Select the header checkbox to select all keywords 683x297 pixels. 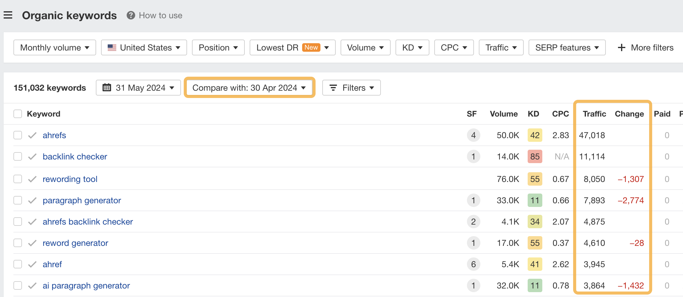point(17,114)
